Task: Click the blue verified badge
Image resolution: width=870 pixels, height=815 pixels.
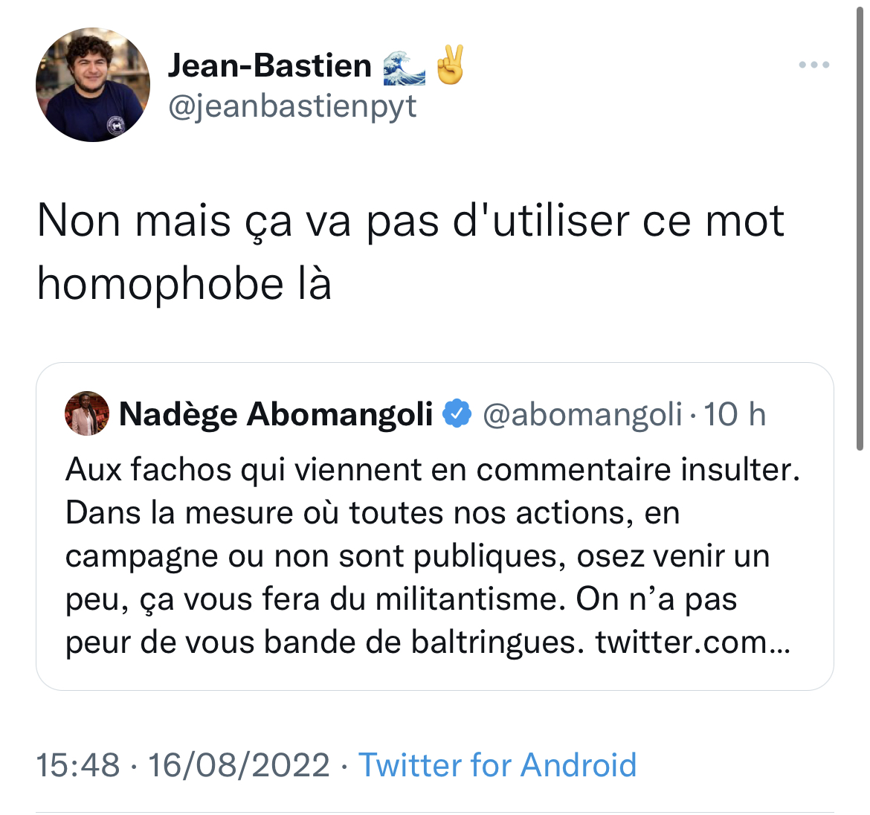Action: tap(457, 414)
